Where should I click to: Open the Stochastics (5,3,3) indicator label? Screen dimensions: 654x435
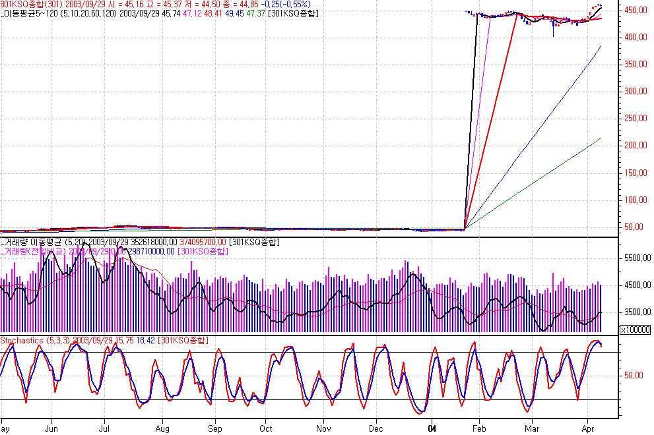(x=36, y=340)
